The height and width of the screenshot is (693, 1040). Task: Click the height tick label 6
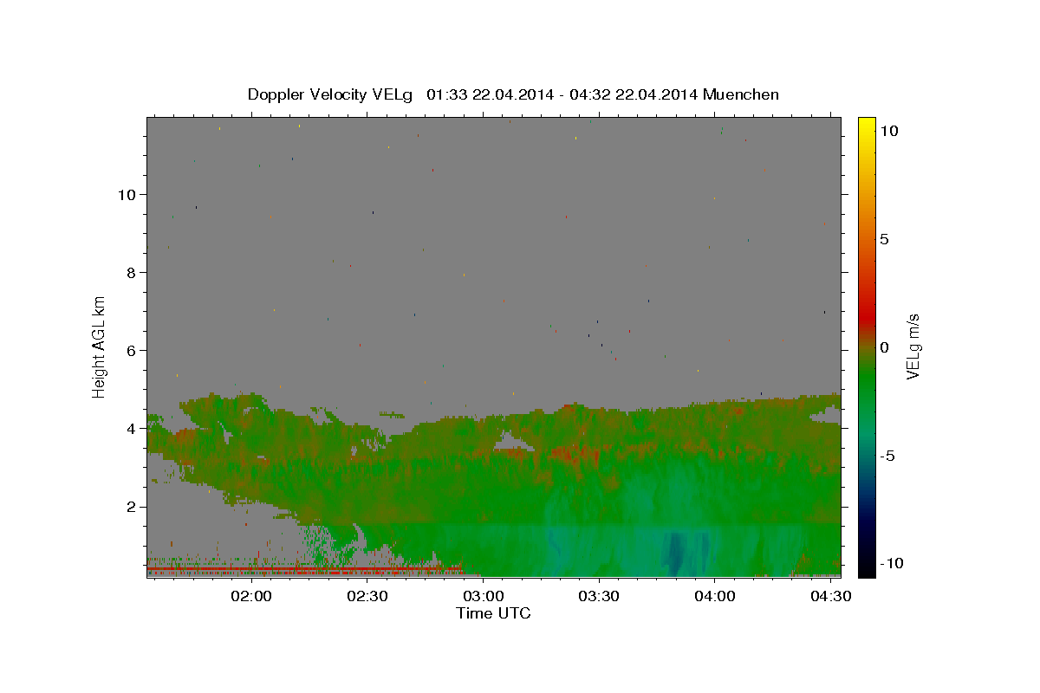(132, 350)
